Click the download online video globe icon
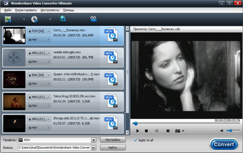Image resolution: width=243 pixels, height=153 pixels. click(63, 19)
